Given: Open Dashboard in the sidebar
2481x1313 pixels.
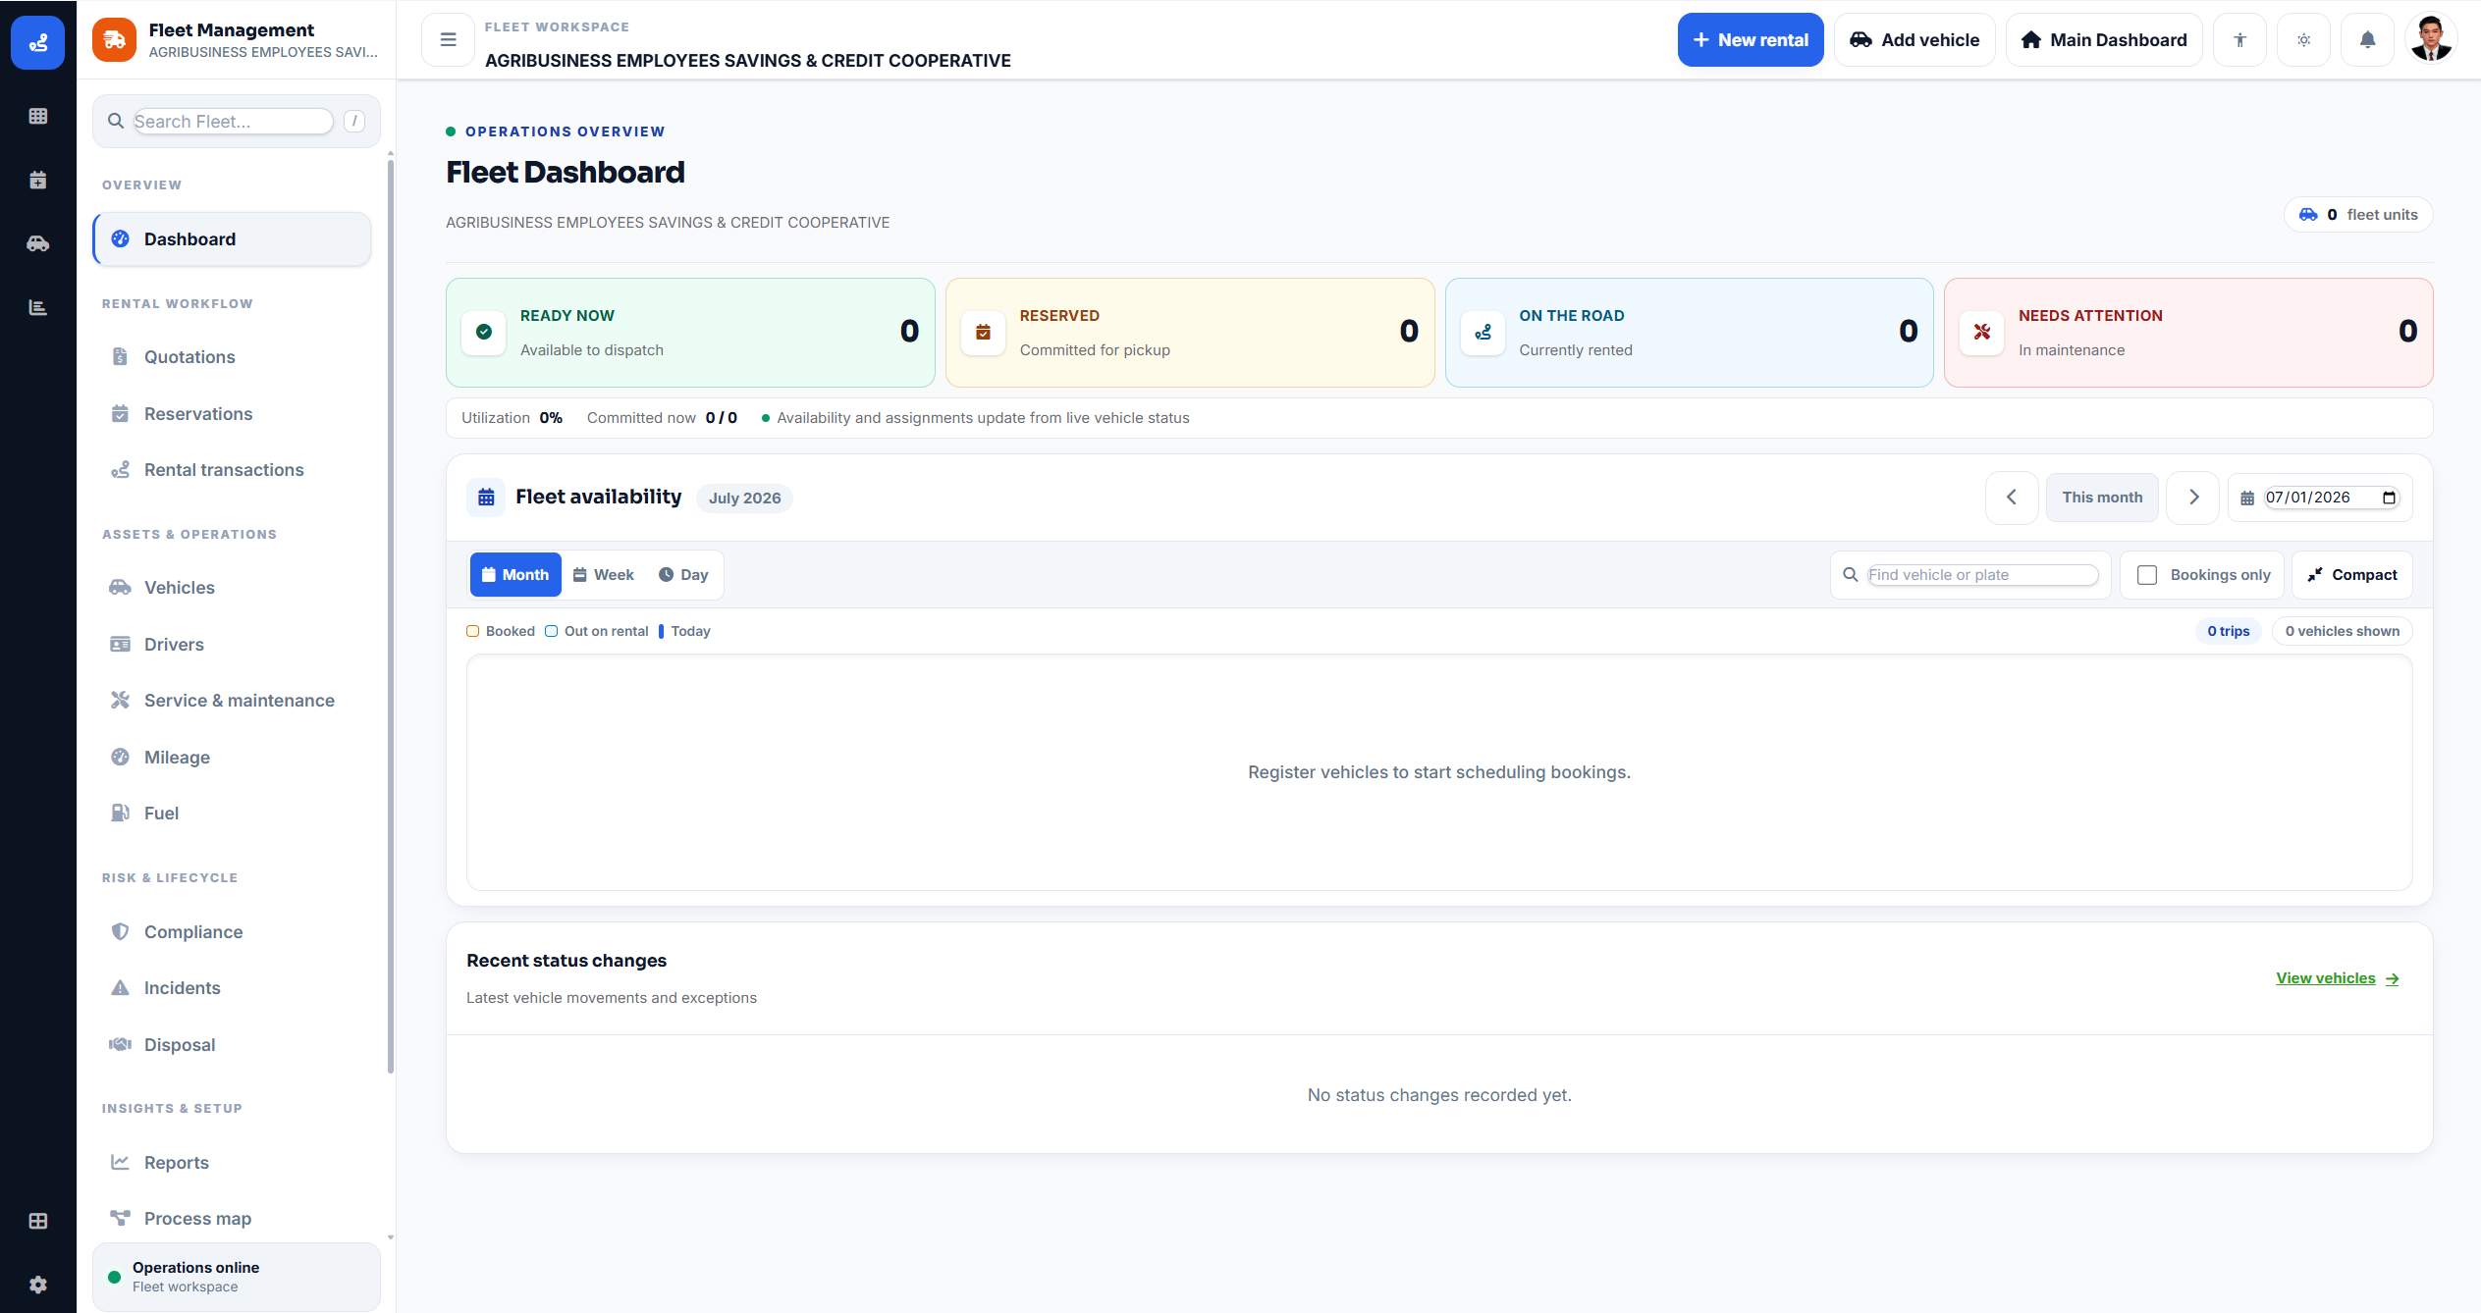Looking at the screenshot, I should [x=233, y=239].
